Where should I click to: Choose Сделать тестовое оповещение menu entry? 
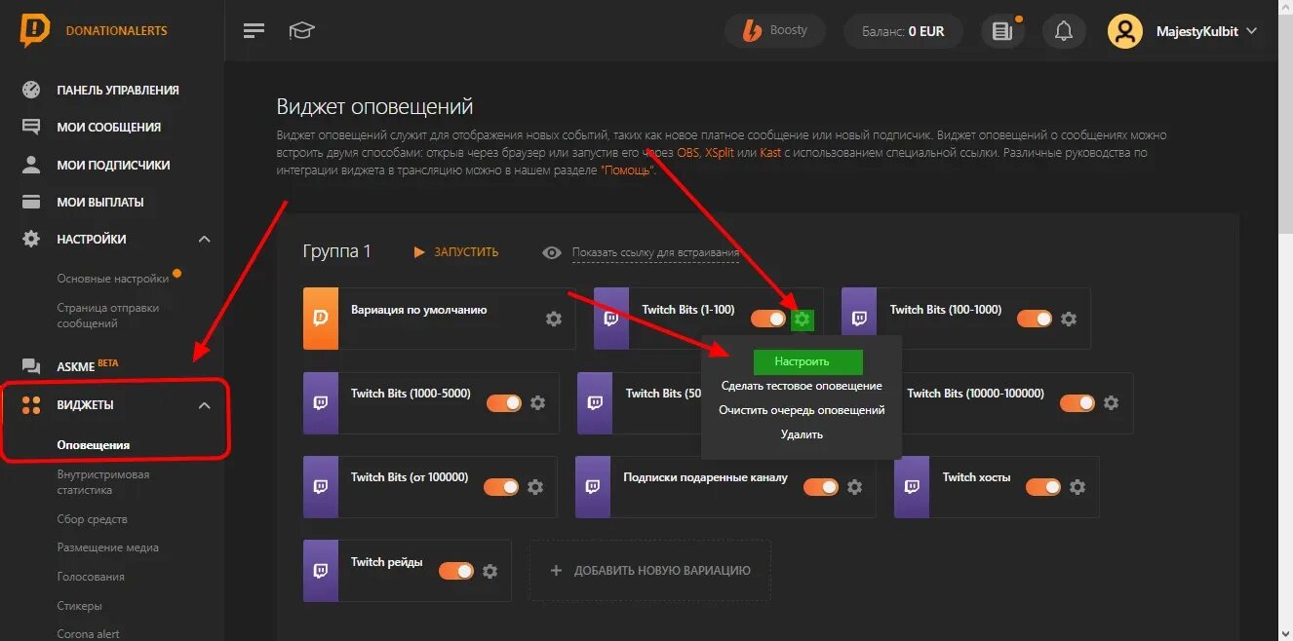802,386
